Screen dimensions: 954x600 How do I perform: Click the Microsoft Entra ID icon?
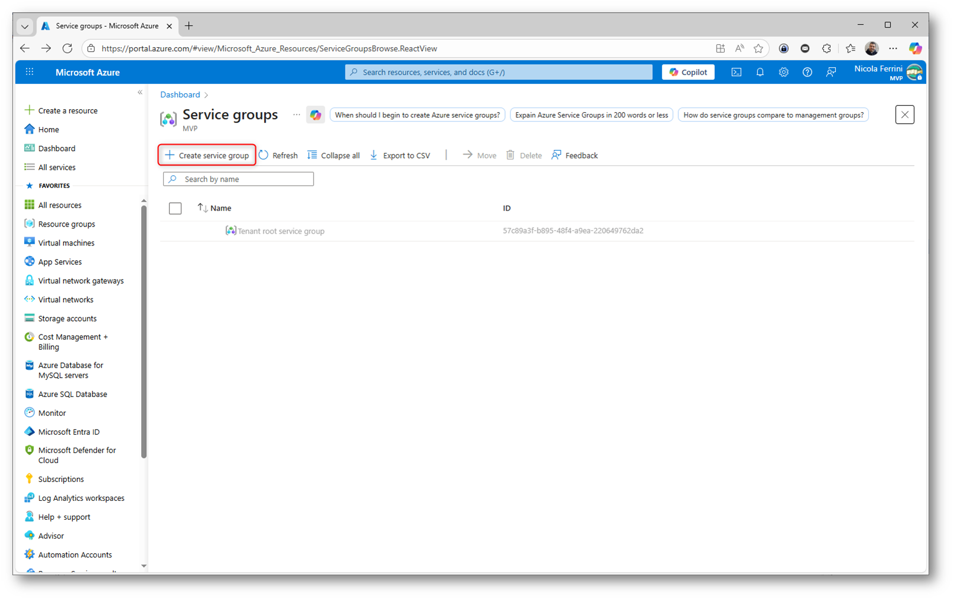pyautogui.click(x=30, y=431)
